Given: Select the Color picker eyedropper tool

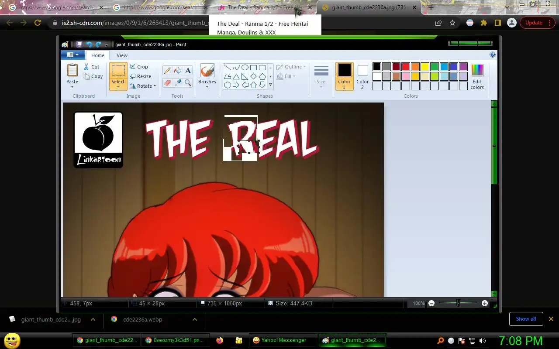Looking at the screenshot, I should click(x=177, y=82).
